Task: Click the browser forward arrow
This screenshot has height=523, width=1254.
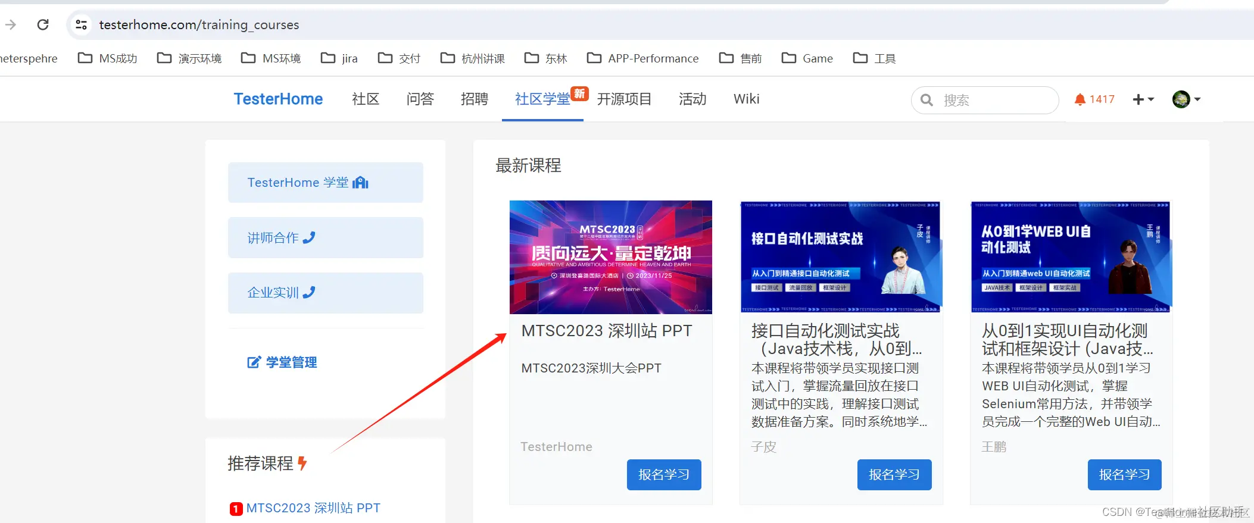Action: point(11,25)
